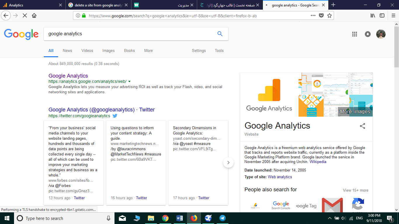Click the share icon in knowledge panel
This screenshot has width=399, height=224.
click(x=362, y=126)
